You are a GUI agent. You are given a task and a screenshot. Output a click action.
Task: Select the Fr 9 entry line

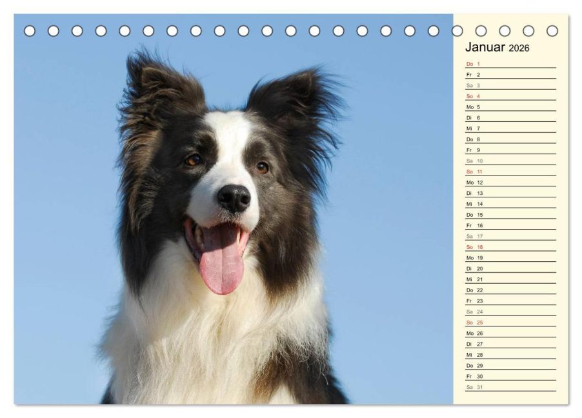[510, 150]
